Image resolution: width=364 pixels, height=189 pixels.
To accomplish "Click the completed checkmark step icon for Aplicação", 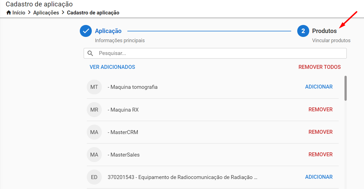I will [x=86, y=31].
